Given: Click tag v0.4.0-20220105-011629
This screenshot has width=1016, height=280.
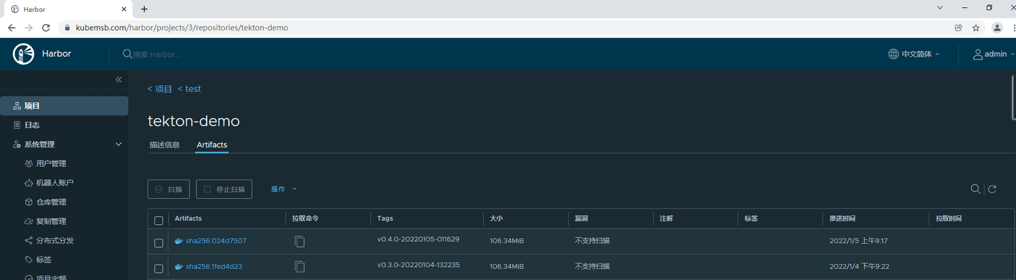Looking at the screenshot, I should pyautogui.click(x=418, y=239).
